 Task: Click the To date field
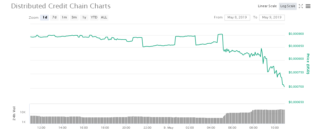tap(272, 18)
